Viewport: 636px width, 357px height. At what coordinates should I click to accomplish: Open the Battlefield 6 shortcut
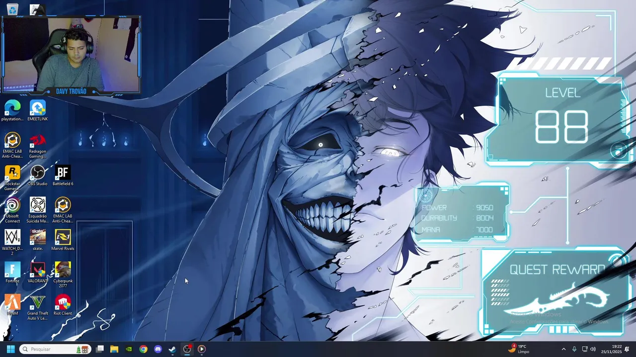(x=63, y=176)
